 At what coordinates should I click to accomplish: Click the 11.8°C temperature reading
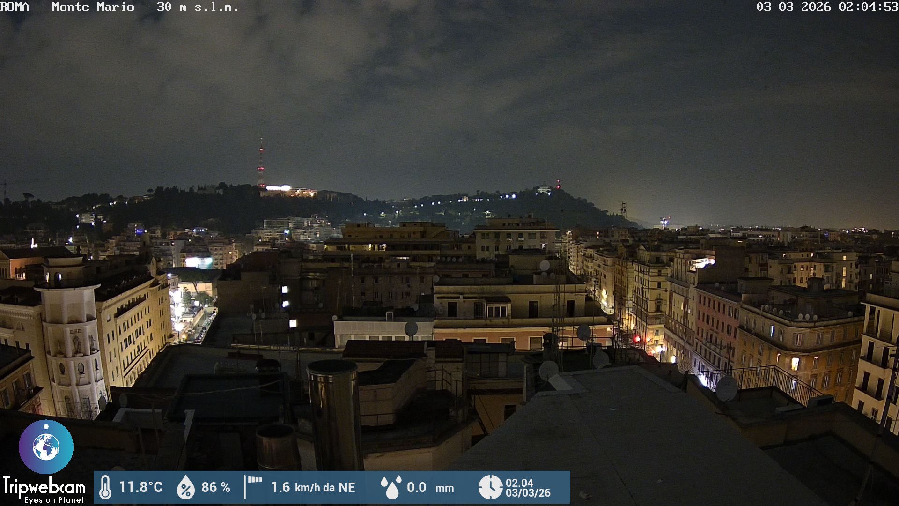[140, 487]
